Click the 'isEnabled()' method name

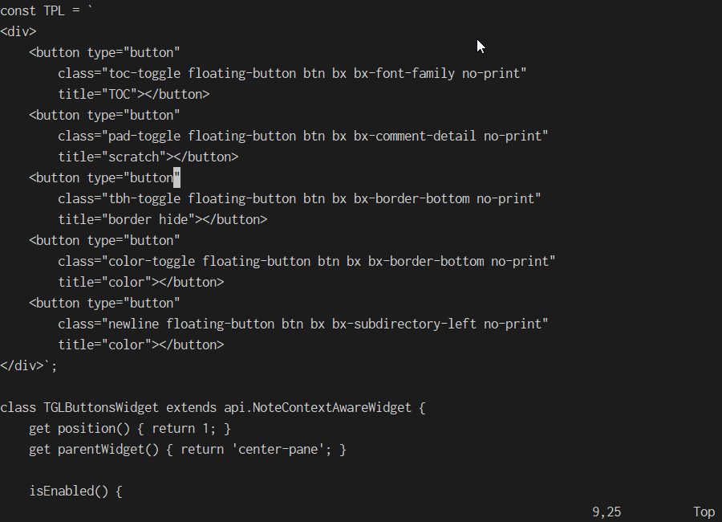click(69, 491)
